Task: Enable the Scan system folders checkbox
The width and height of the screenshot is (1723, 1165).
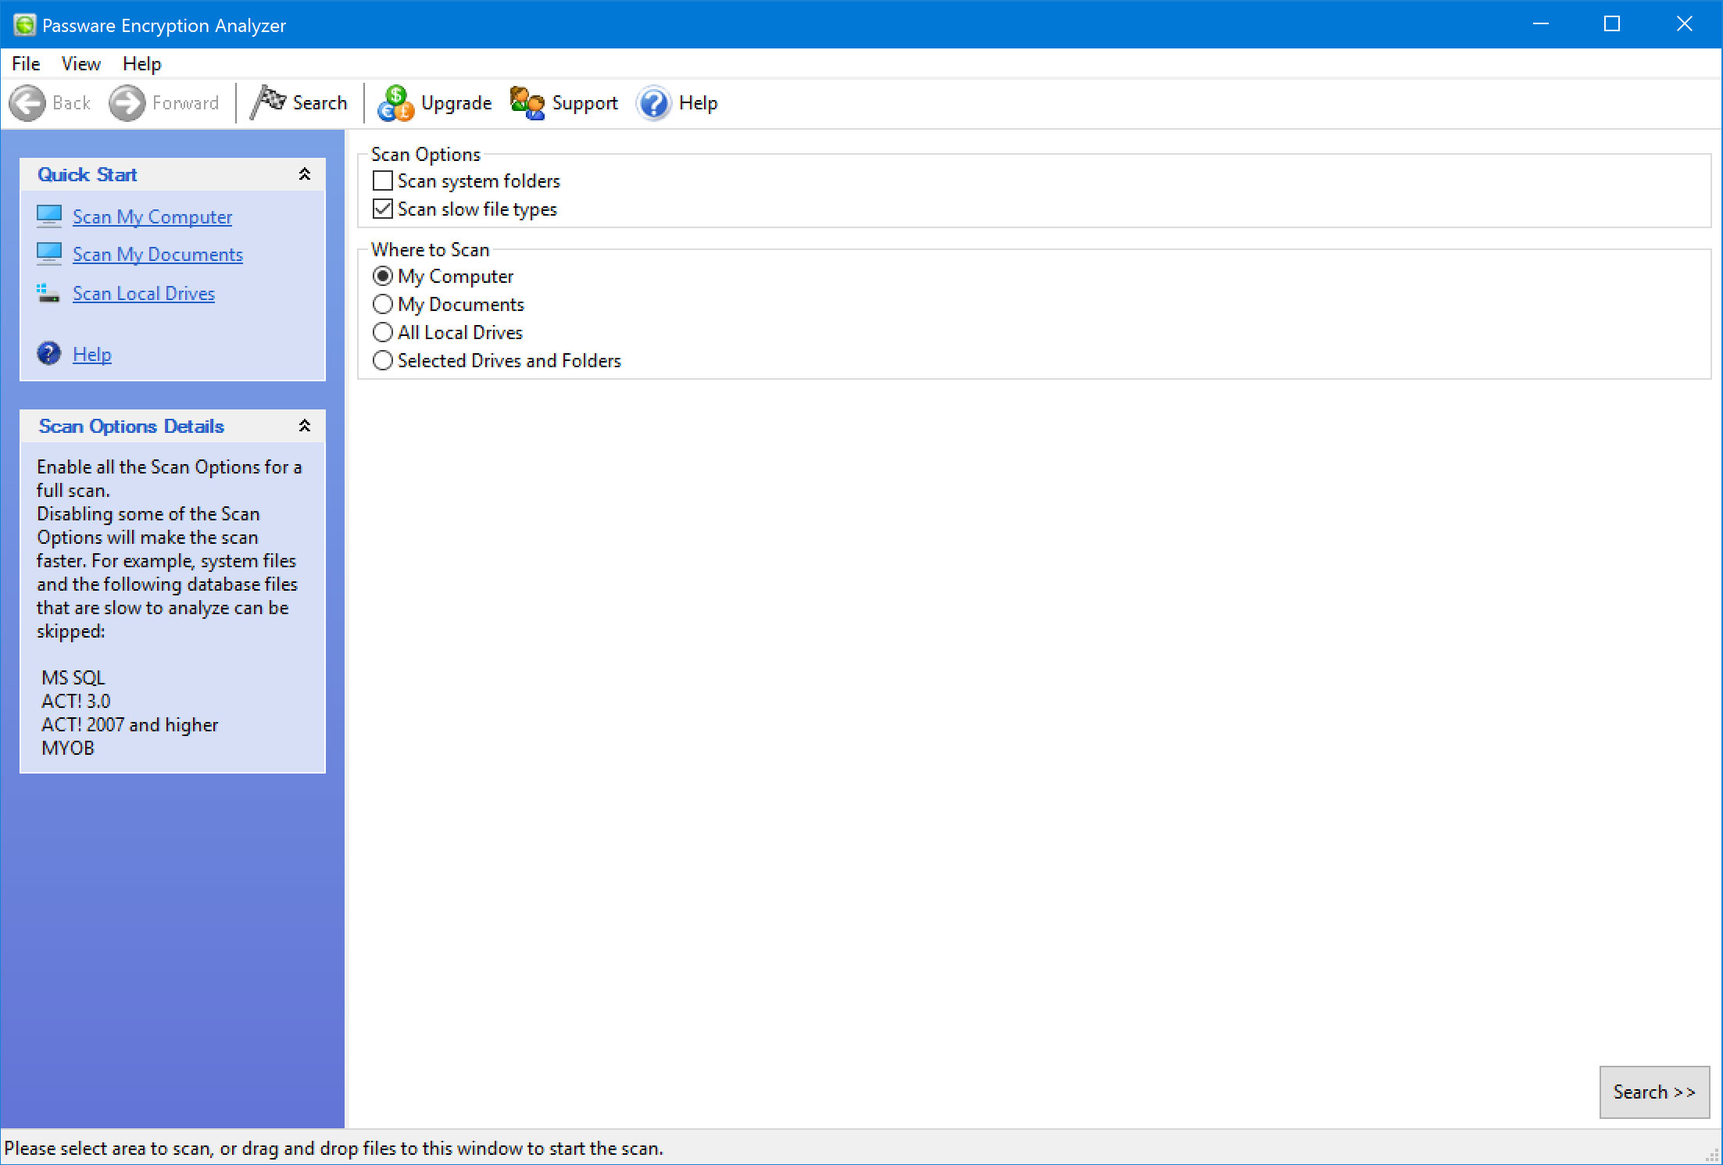Action: (x=382, y=180)
